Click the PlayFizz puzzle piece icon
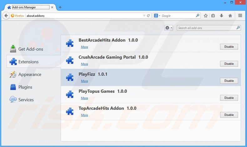The height and width of the screenshot is (147, 247). point(70,77)
